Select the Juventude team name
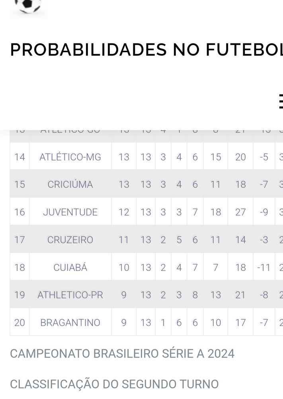Image resolution: width=283 pixels, height=399 pixels. pos(70,212)
